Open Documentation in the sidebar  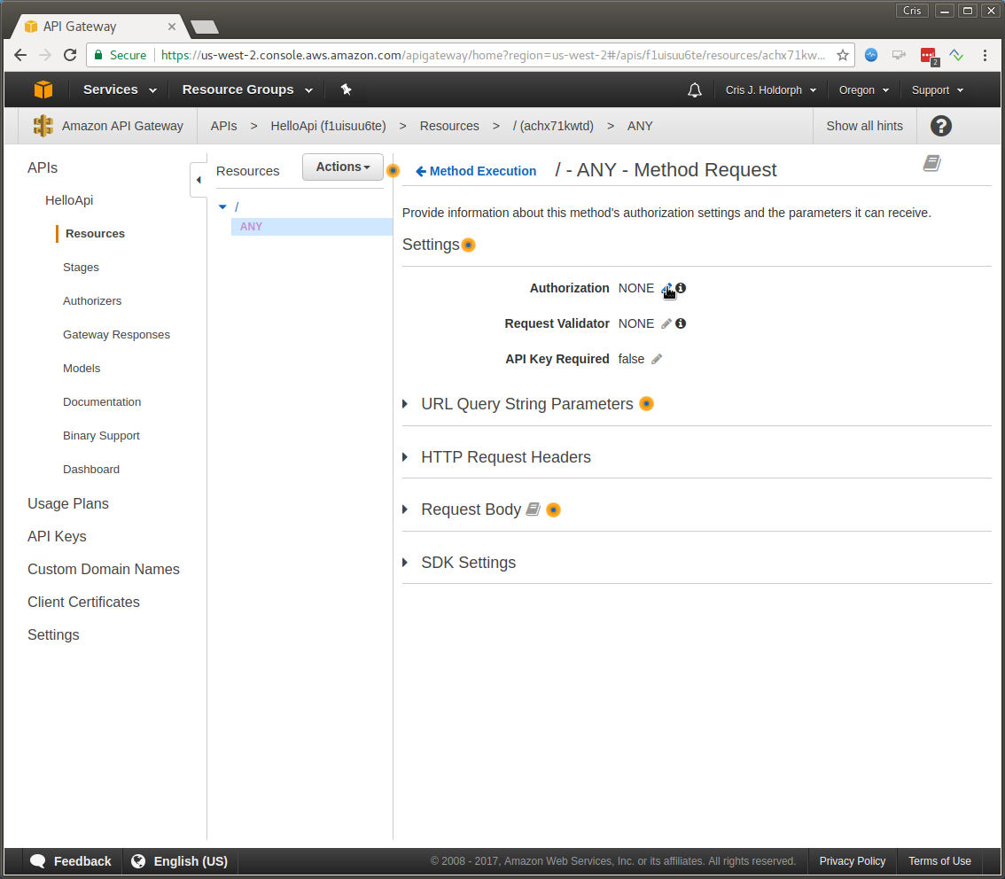coord(101,401)
